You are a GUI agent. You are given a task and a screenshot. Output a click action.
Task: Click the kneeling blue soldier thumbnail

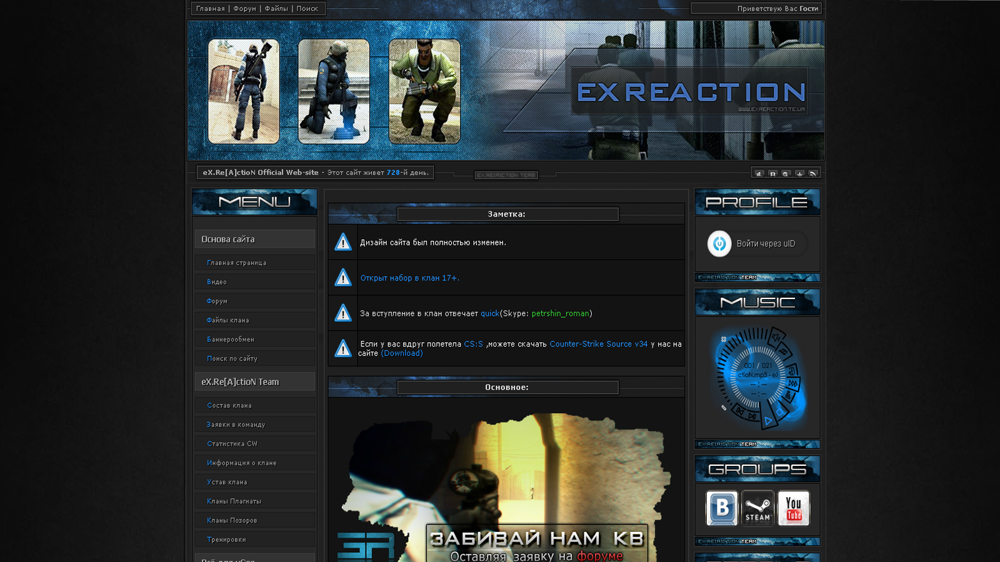click(x=334, y=91)
